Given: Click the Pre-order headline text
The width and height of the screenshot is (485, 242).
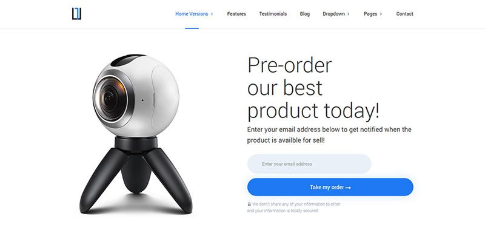Looking at the screenshot, I should pyautogui.click(x=313, y=88).
